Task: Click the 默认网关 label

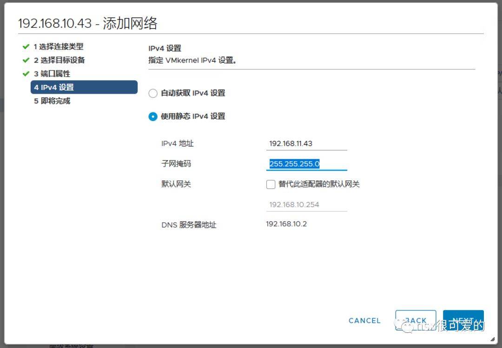Action: tap(176, 184)
